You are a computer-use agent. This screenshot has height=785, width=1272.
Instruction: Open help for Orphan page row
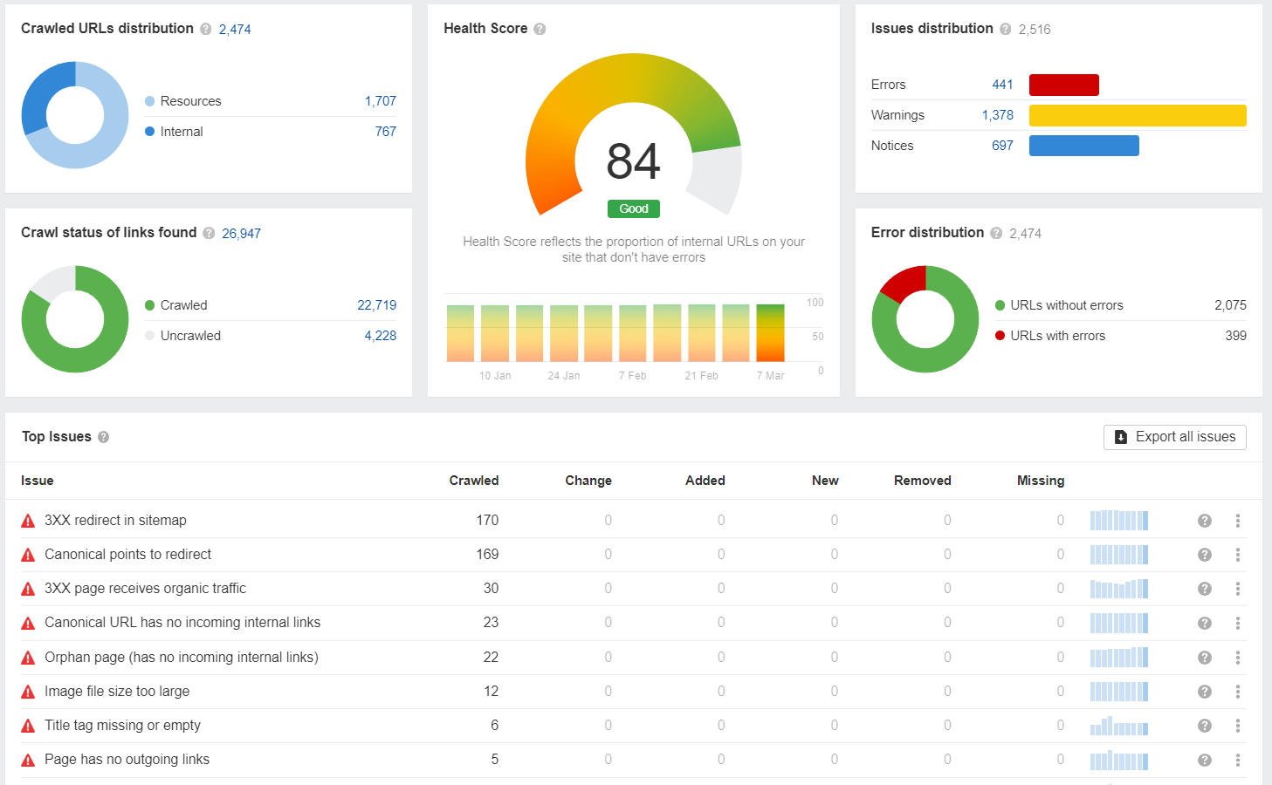click(x=1205, y=658)
